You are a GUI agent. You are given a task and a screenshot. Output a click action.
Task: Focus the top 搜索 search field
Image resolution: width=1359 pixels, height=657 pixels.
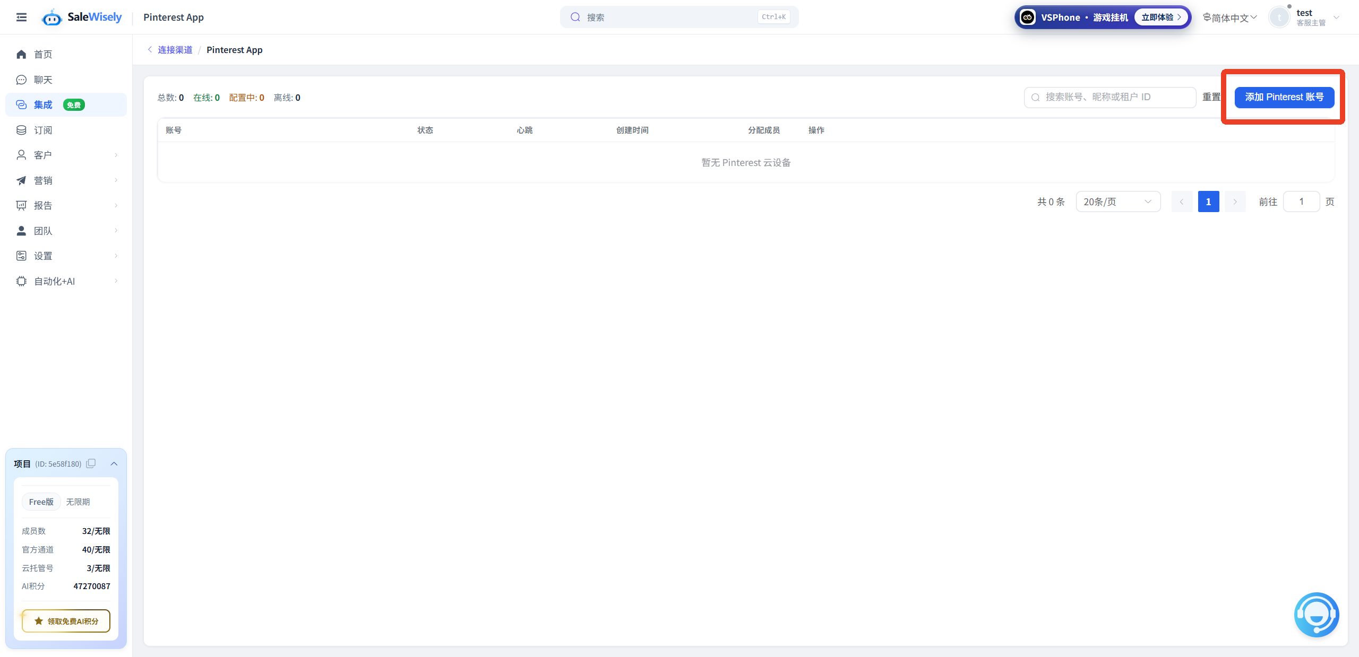(679, 17)
